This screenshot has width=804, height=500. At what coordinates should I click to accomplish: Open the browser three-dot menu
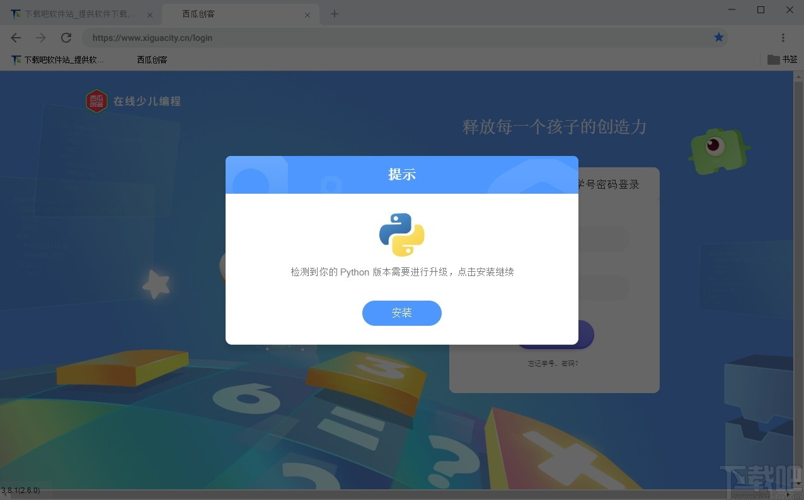783,38
